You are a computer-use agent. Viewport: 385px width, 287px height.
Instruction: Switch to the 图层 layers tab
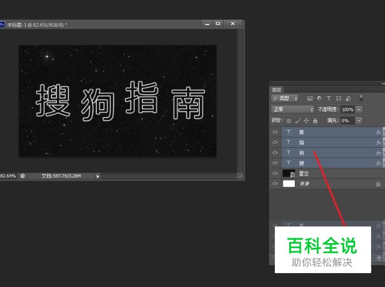point(277,90)
